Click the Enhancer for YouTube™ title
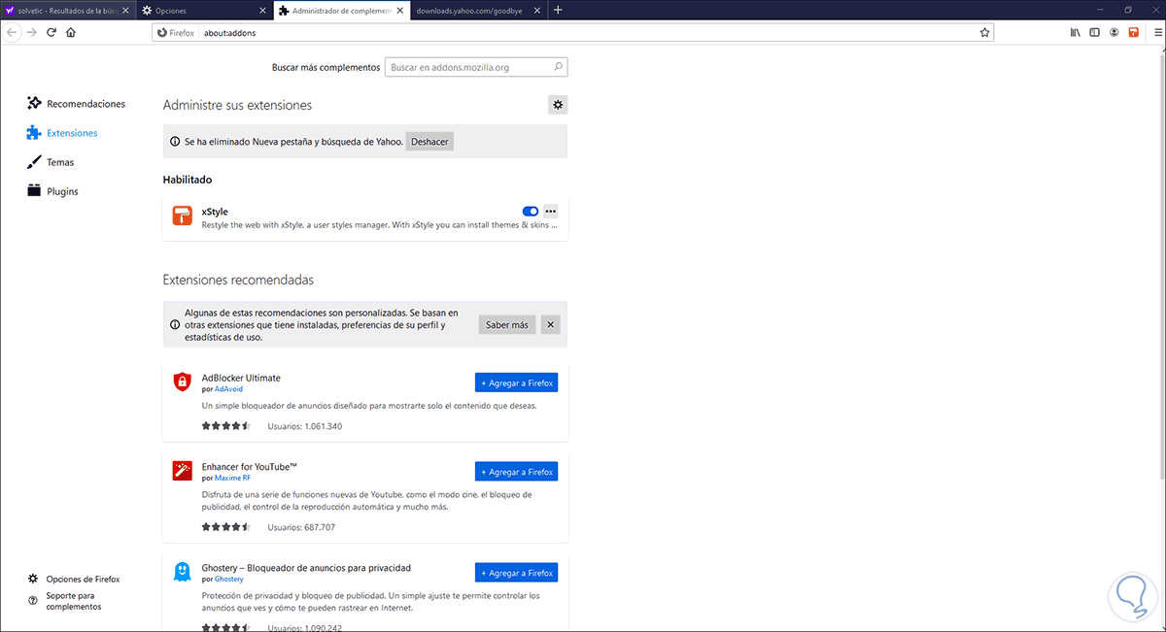The width and height of the screenshot is (1166, 632). [249, 467]
